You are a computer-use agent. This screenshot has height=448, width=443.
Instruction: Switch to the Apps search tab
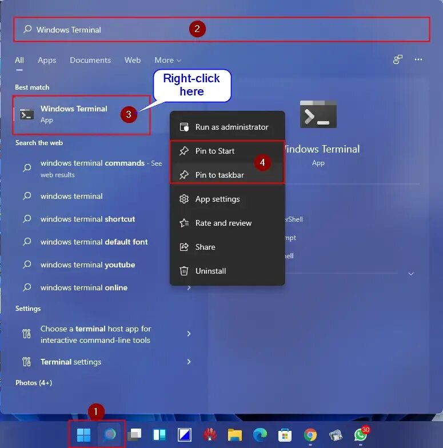pos(47,60)
